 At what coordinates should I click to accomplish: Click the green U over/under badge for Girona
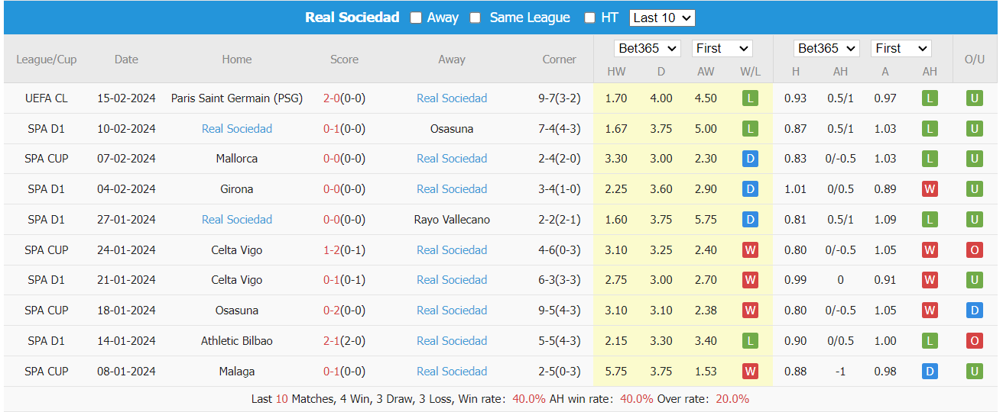coord(974,189)
